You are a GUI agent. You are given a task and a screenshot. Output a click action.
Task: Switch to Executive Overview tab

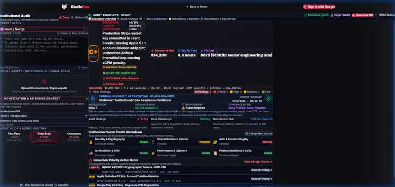click(x=102, y=19)
